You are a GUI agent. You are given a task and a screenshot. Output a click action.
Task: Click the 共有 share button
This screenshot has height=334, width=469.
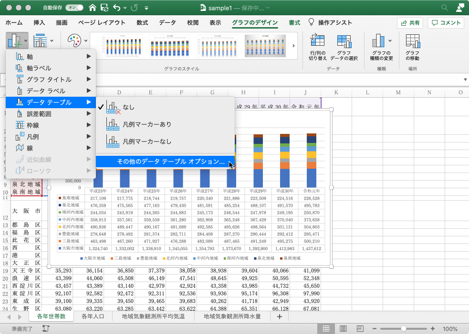pos(410,22)
